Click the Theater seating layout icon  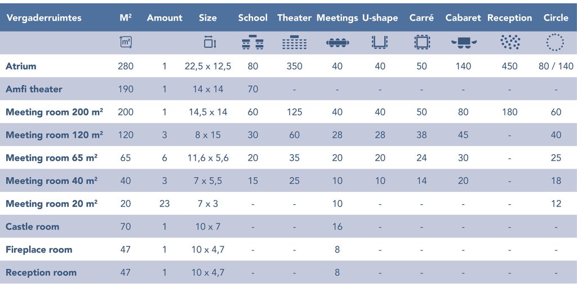point(294,42)
